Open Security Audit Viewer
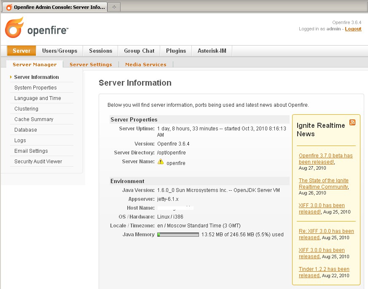Image resolution: width=368 pixels, height=289 pixels. tap(38, 162)
